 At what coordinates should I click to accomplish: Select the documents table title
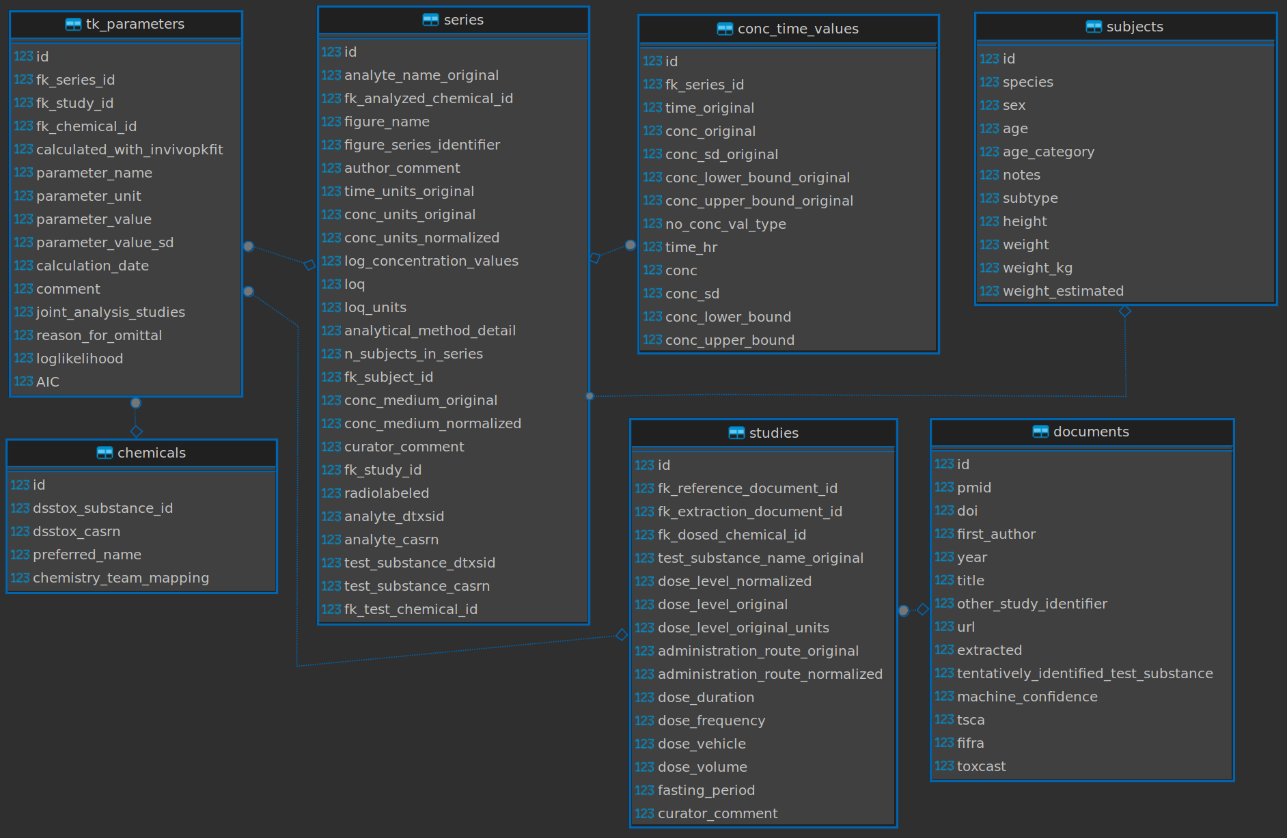pos(1091,432)
